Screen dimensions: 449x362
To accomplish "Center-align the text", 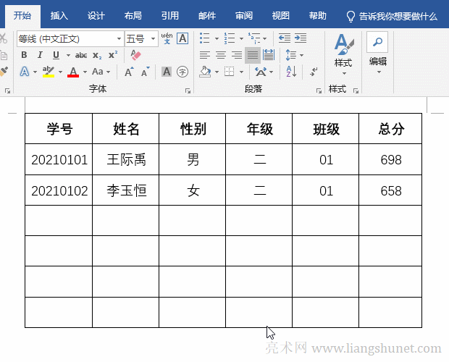I will [x=221, y=55].
